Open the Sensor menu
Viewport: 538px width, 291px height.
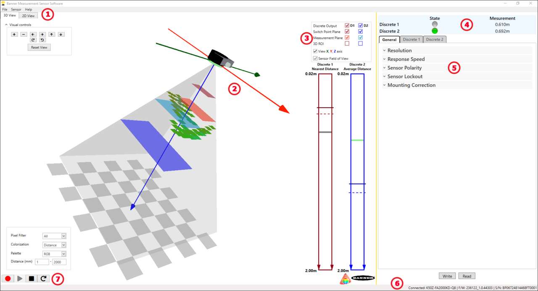[16, 9]
